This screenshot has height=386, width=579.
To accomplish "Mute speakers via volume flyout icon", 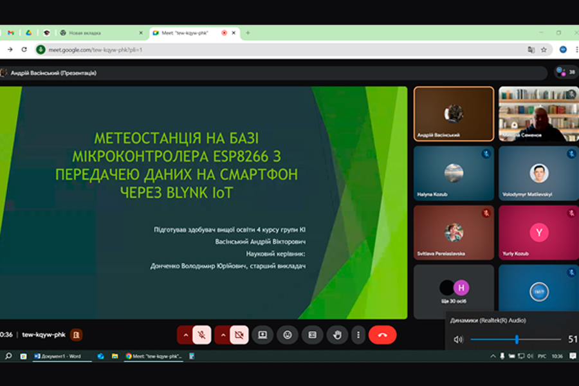I will (458, 339).
